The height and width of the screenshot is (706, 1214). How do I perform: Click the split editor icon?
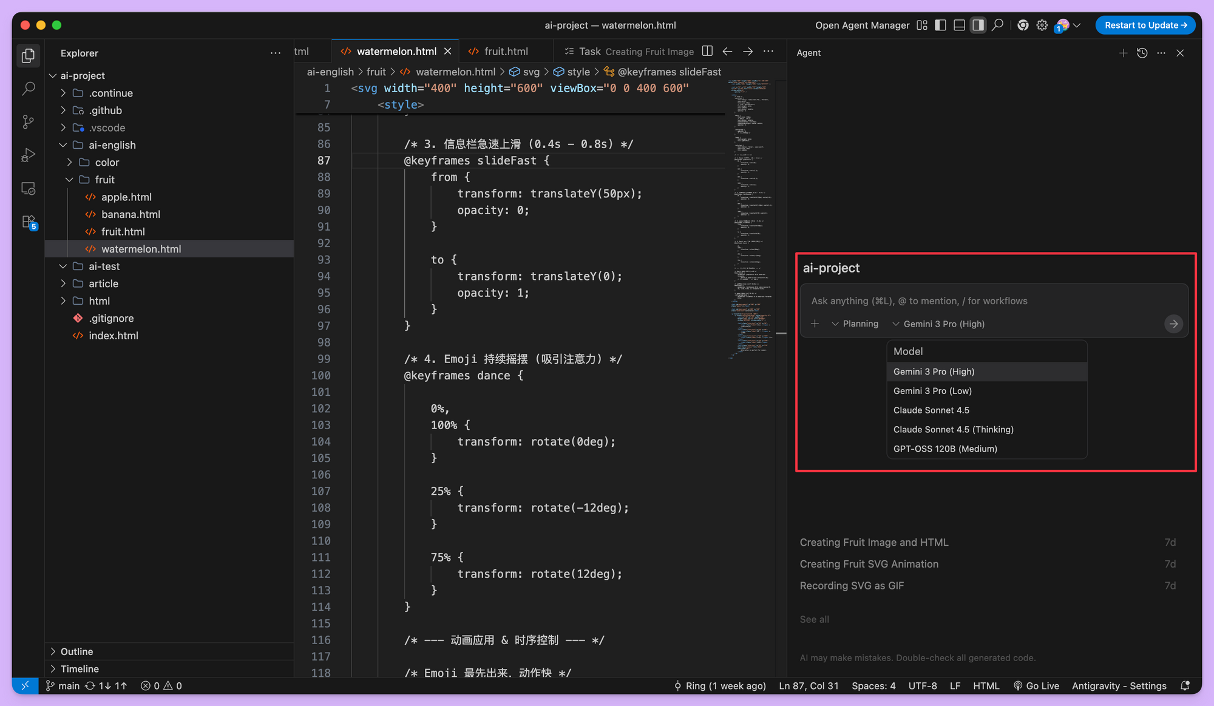coord(707,51)
